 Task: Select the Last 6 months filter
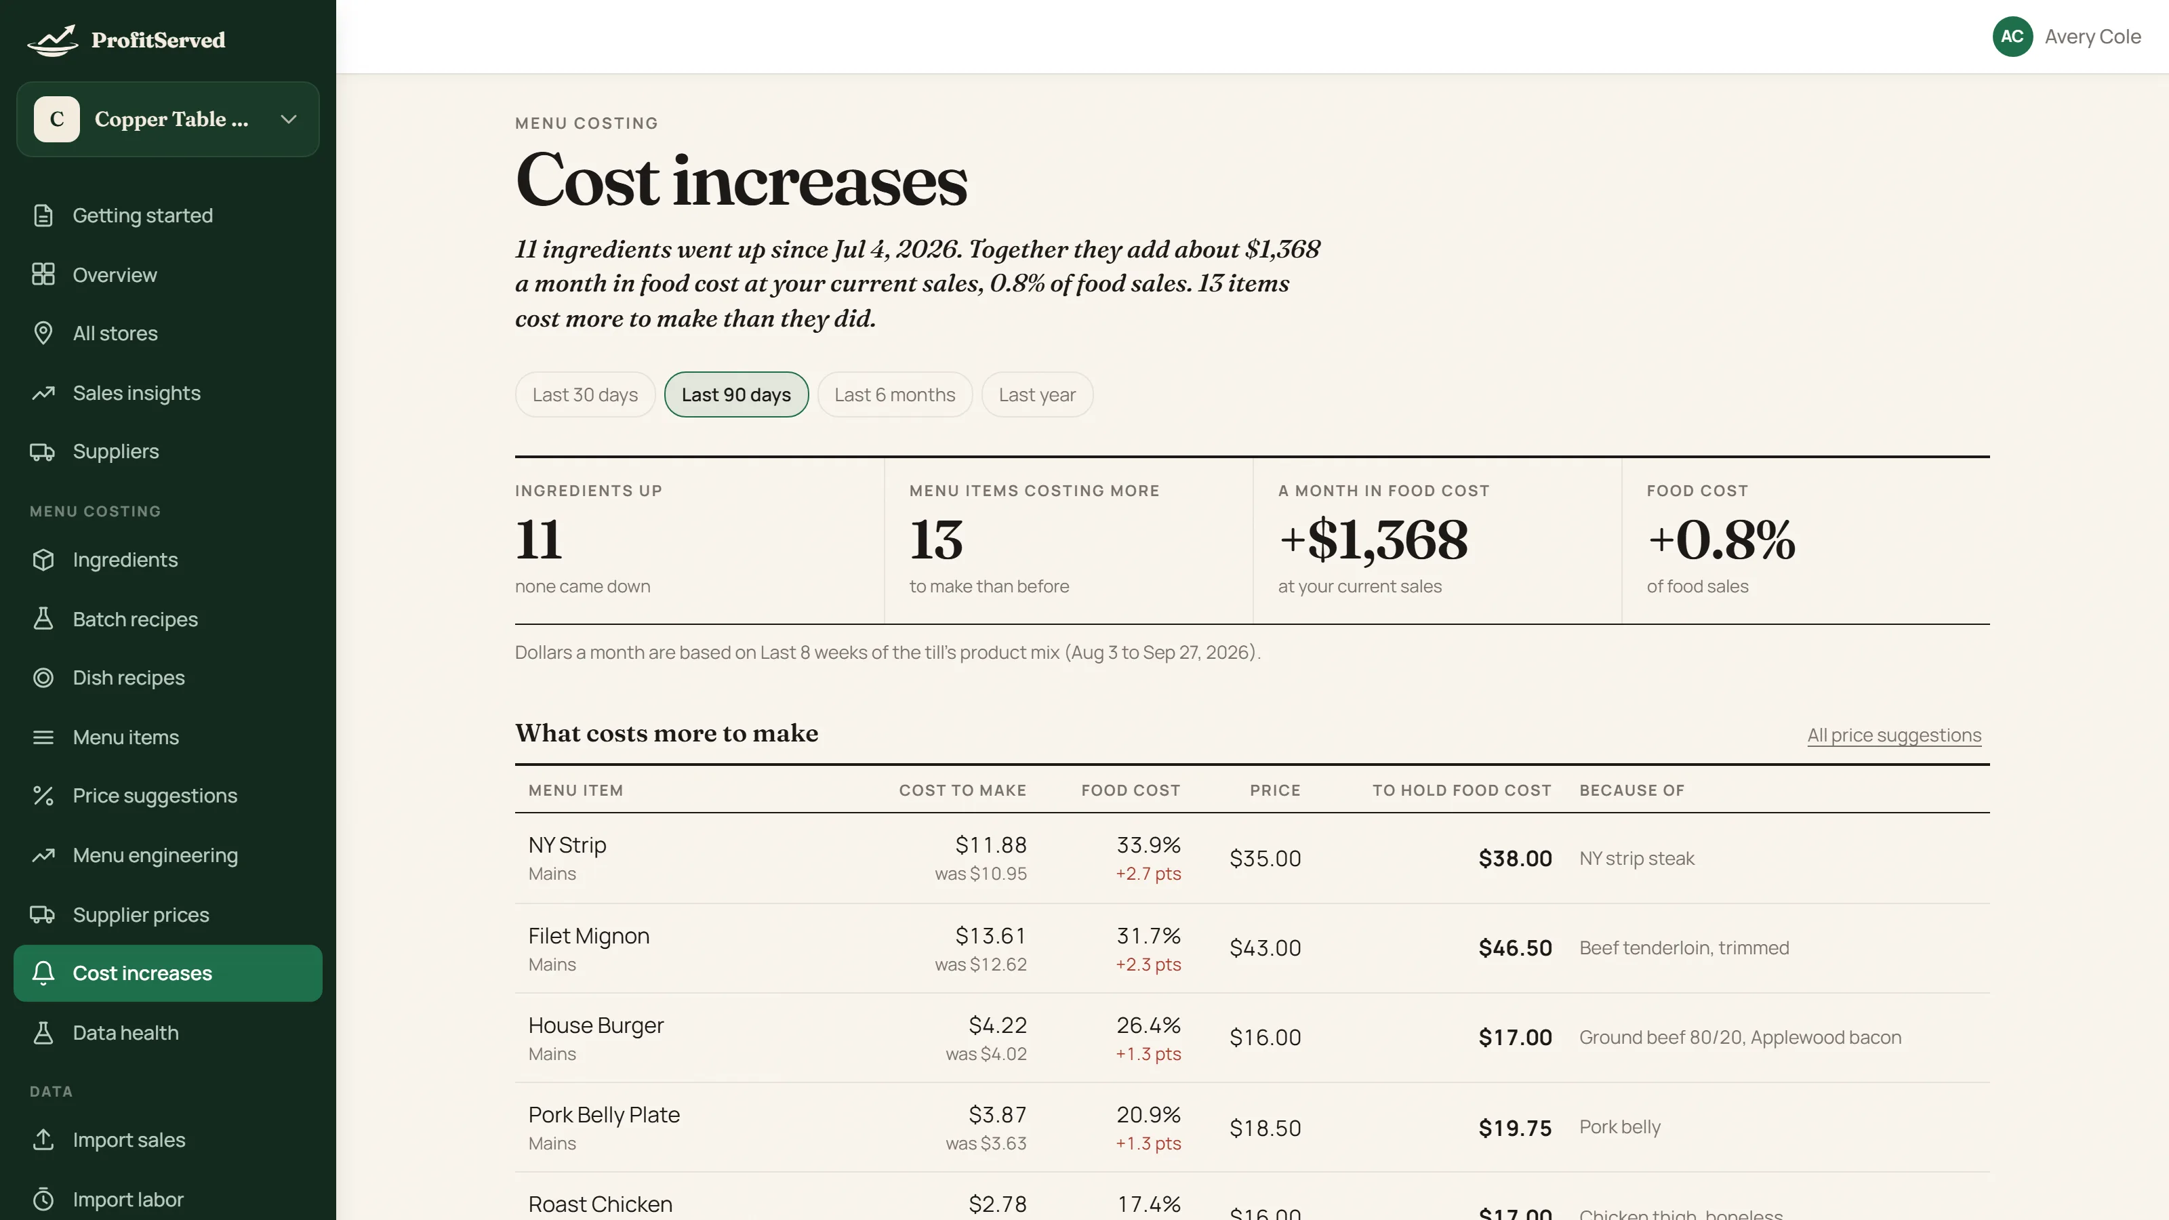coord(894,395)
